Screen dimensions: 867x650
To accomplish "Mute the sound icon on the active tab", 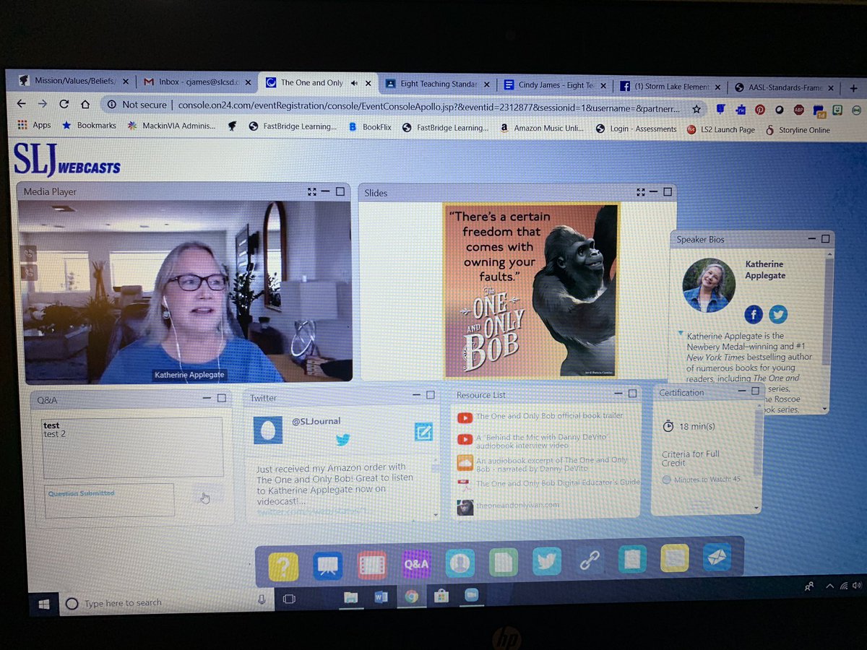I will (354, 83).
